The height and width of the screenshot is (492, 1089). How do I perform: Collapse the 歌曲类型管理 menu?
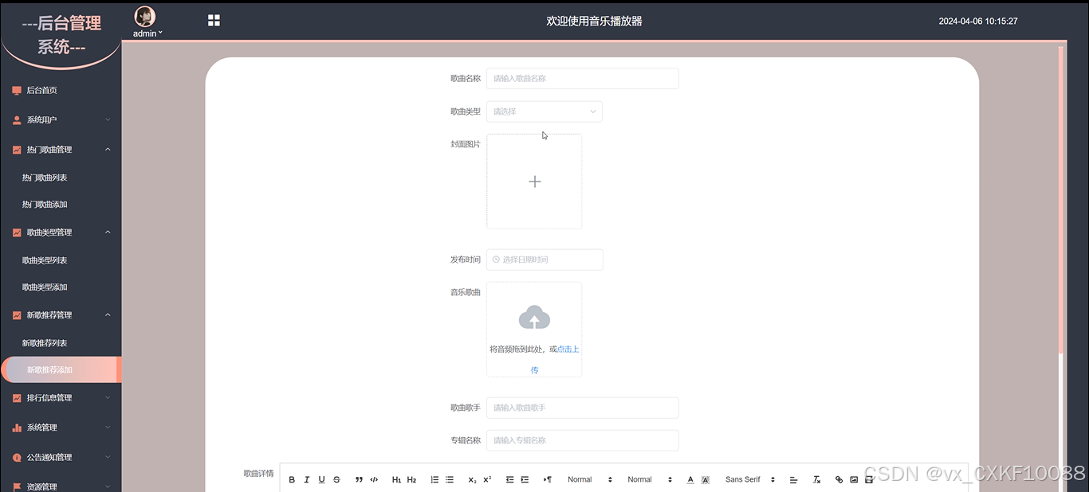[x=61, y=232]
